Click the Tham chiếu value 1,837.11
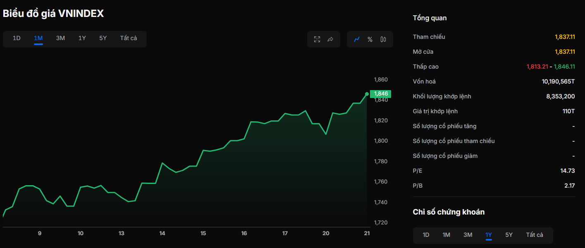The image size is (585, 248). (x=565, y=37)
